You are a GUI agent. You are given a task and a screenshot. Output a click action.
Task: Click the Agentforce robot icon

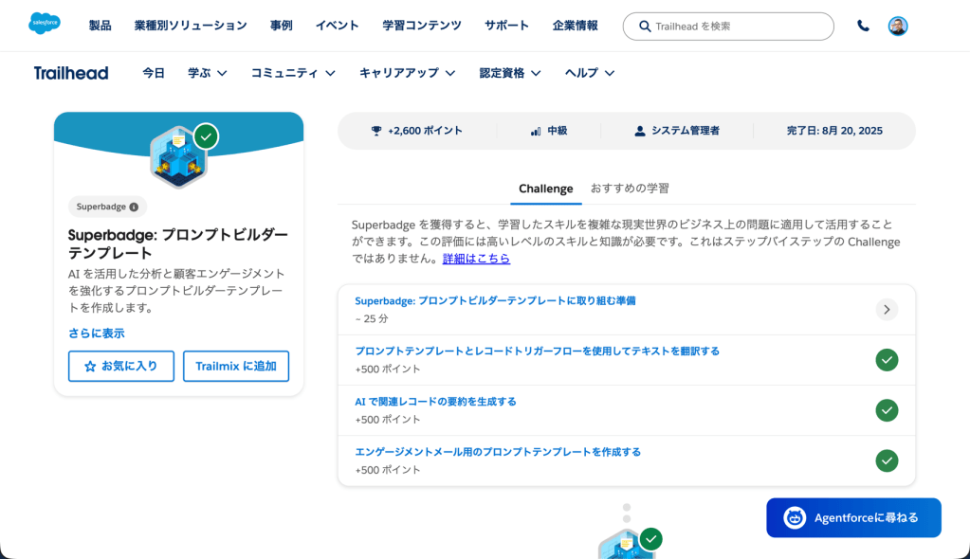[x=795, y=517]
